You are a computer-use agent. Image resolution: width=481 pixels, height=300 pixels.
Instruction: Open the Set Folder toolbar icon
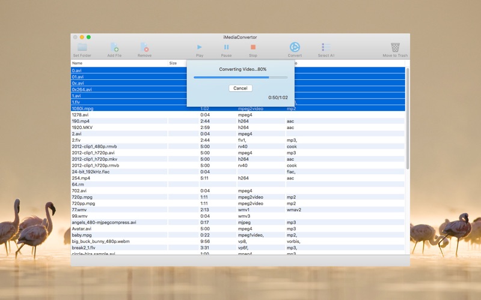pyautogui.click(x=82, y=47)
